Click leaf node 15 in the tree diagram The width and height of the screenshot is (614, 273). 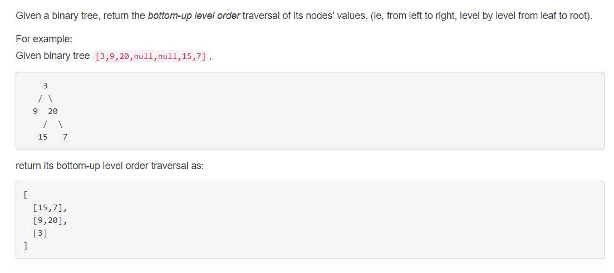point(43,137)
